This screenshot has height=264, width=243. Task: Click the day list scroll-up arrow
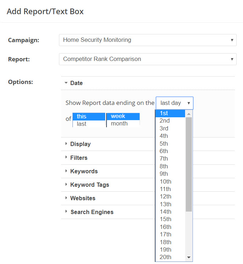tap(189, 114)
